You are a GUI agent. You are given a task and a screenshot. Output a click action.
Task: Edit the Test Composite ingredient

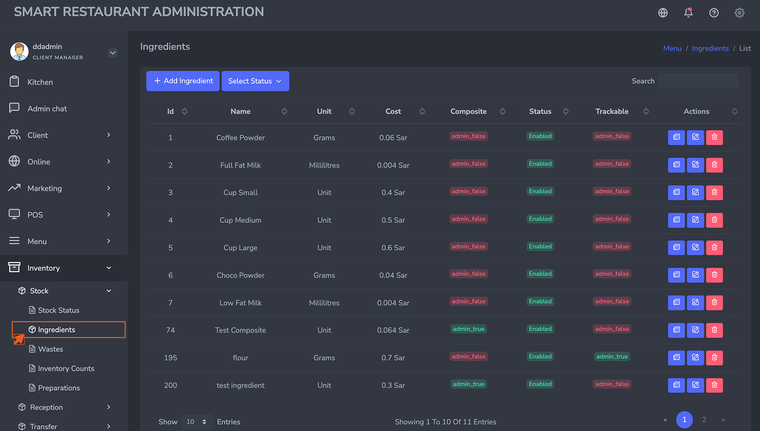tap(696, 330)
